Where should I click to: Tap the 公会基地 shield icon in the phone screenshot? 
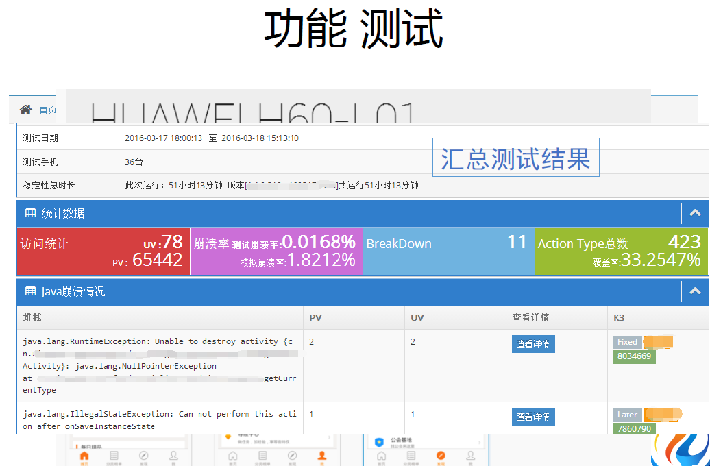click(379, 442)
